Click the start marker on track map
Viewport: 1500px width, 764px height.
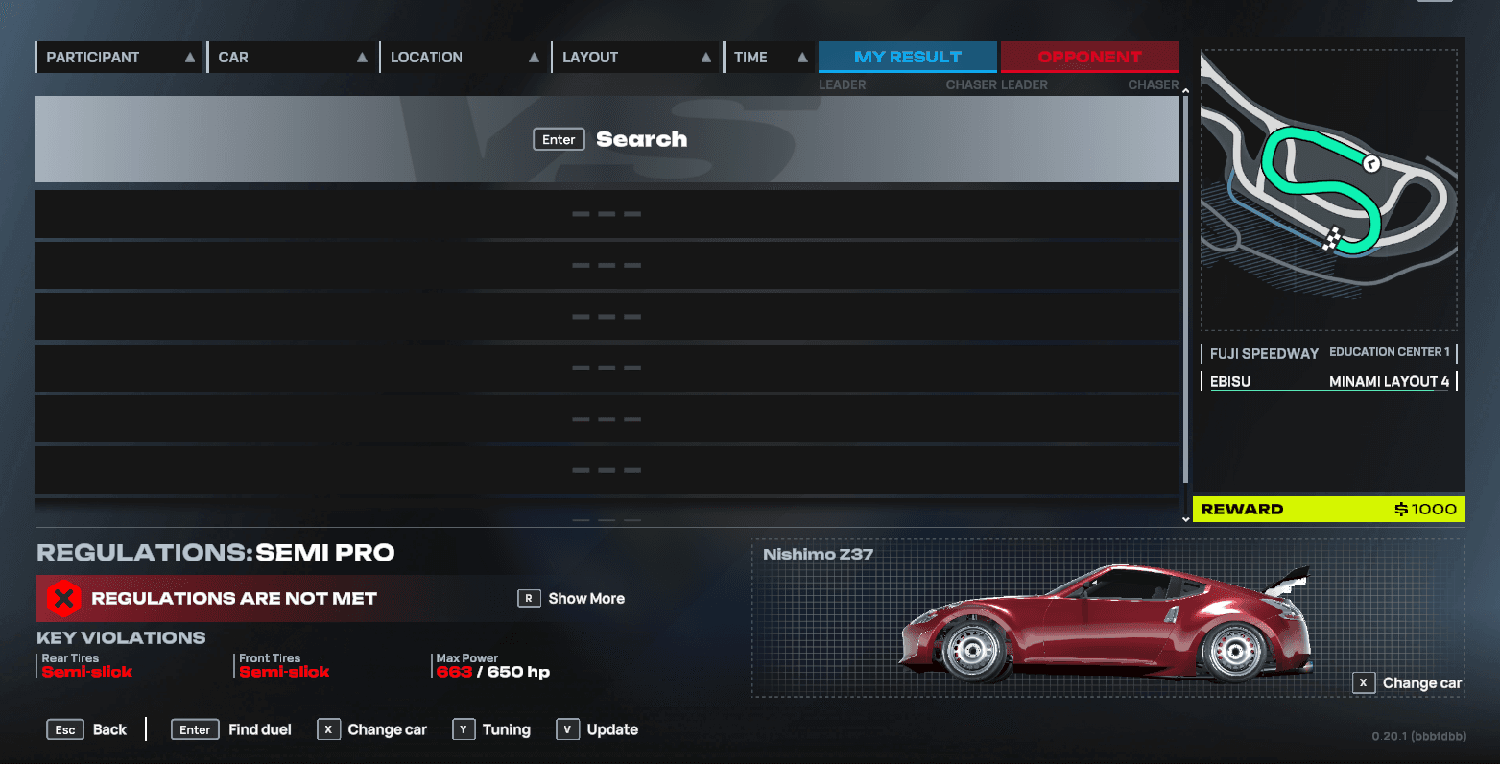[1371, 163]
